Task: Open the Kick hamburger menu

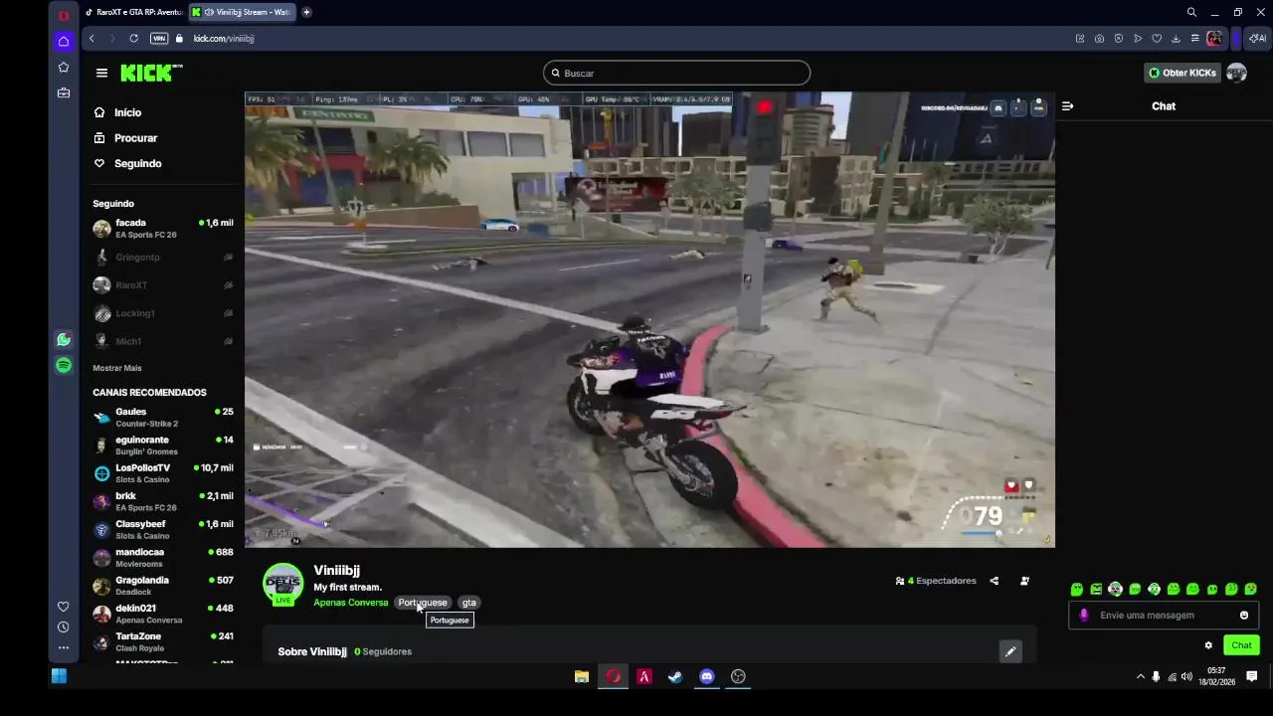Action: (x=101, y=73)
